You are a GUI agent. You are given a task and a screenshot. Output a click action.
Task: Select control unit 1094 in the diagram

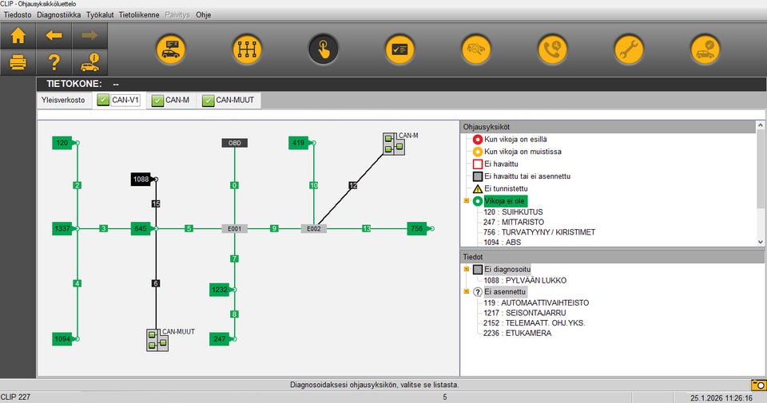point(62,338)
